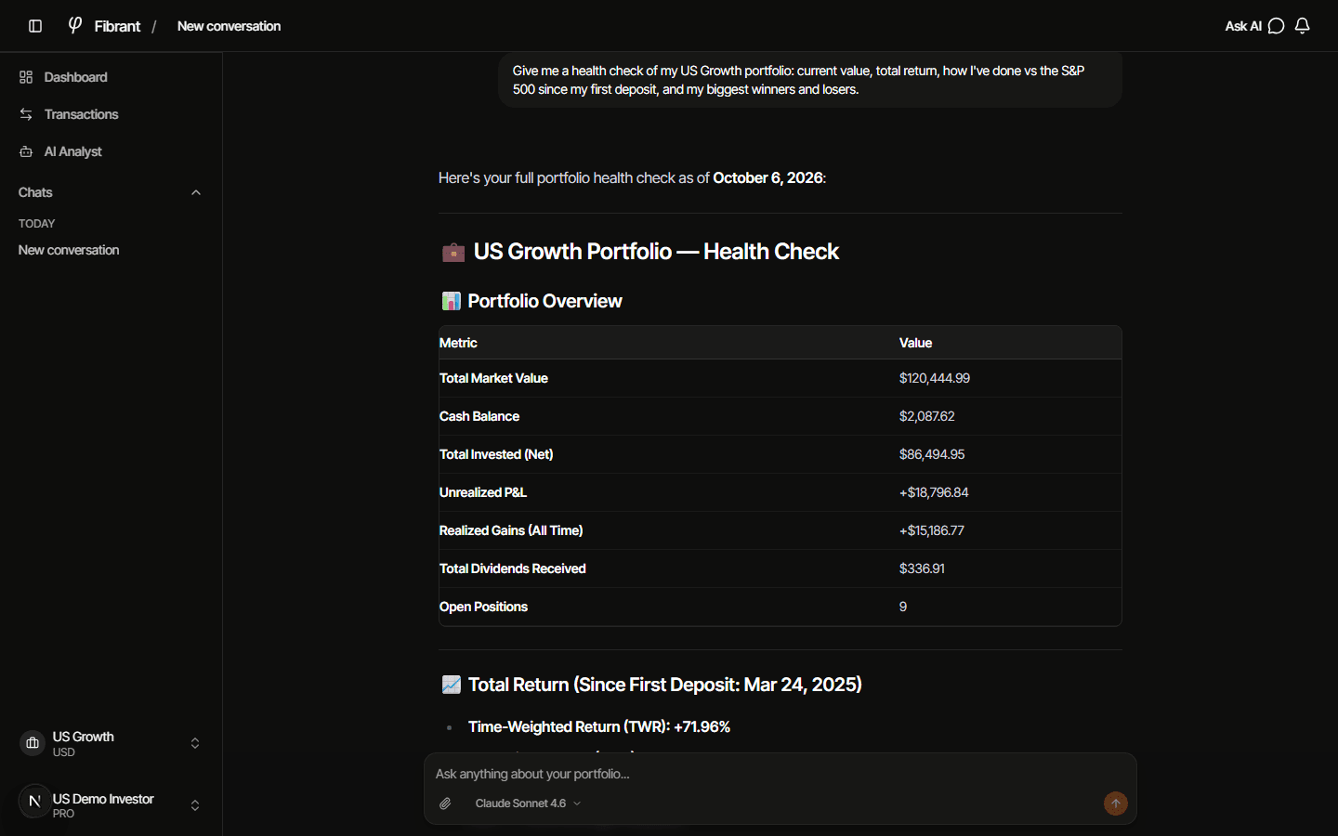Select the Total Invested (Net) label
Screen dimensions: 1338x836
pos(496,454)
